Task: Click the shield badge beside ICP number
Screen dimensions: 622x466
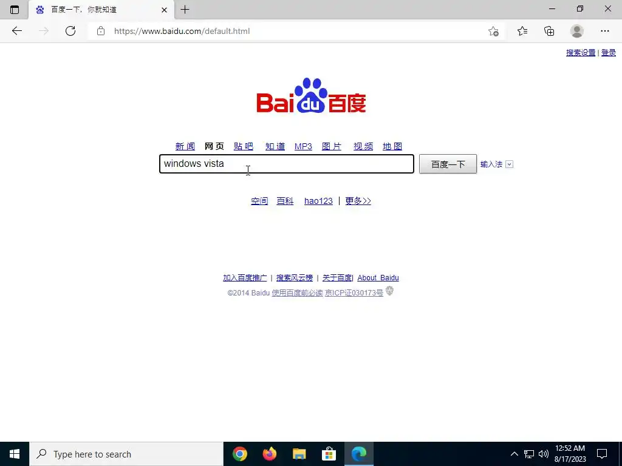Action: (389, 291)
